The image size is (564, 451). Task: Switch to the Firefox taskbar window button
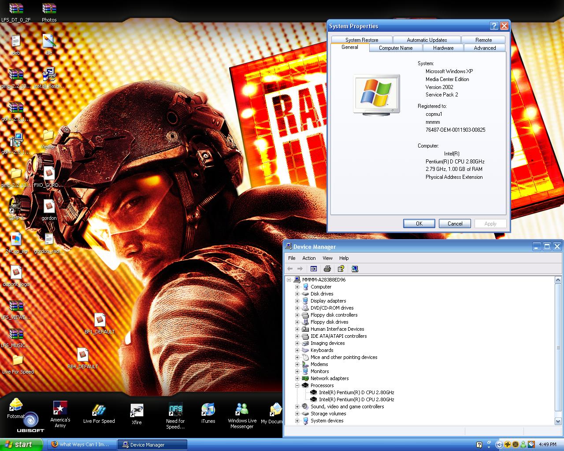(82, 444)
